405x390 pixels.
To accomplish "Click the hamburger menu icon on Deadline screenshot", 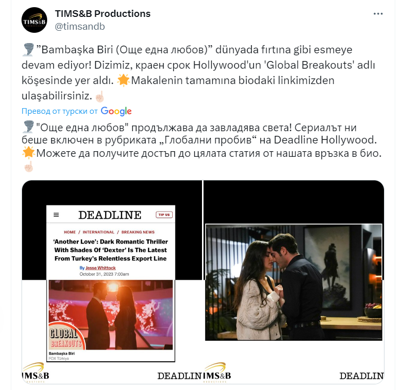I will coord(56,215).
